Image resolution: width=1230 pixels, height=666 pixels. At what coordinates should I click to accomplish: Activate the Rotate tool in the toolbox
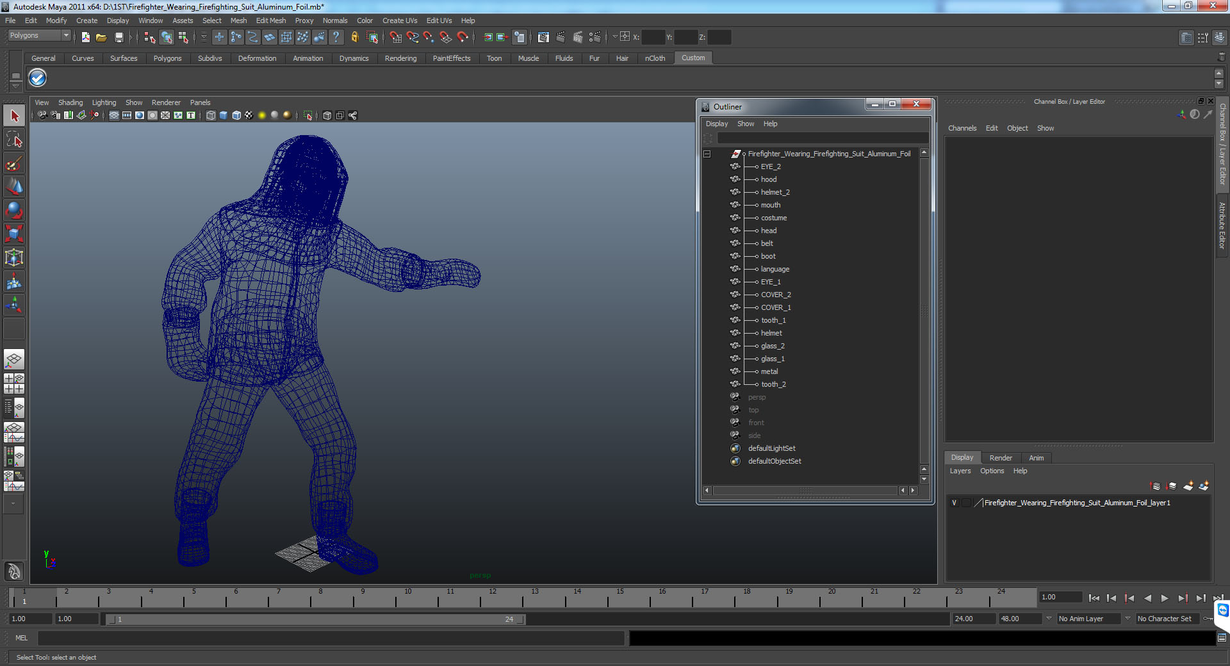click(14, 210)
